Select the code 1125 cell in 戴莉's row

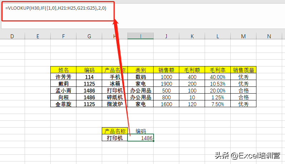89,84
